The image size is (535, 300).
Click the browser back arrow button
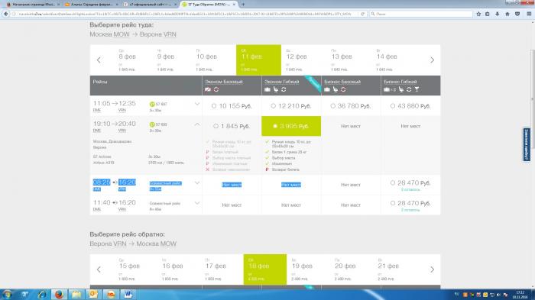tap(6, 14)
